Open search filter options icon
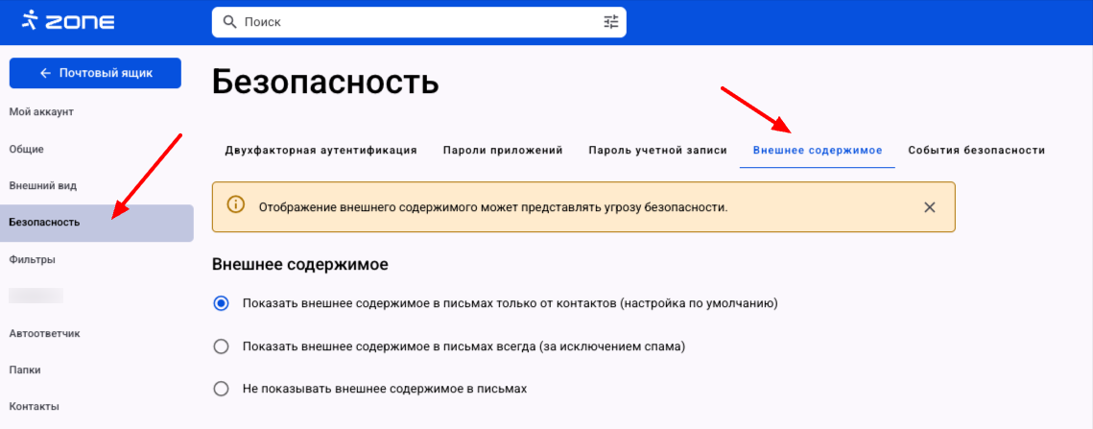This screenshot has height=429, width=1093. pos(611,21)
